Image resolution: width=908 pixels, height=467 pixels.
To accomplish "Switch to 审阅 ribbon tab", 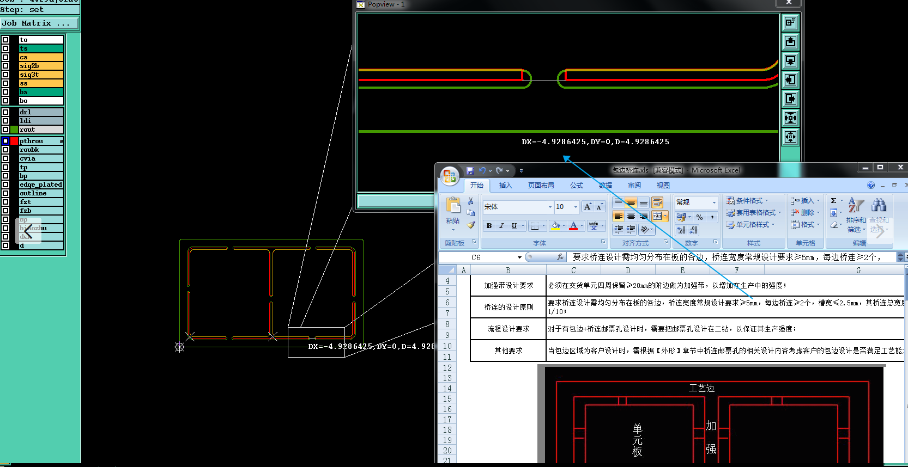I will (x=634, y=186).
